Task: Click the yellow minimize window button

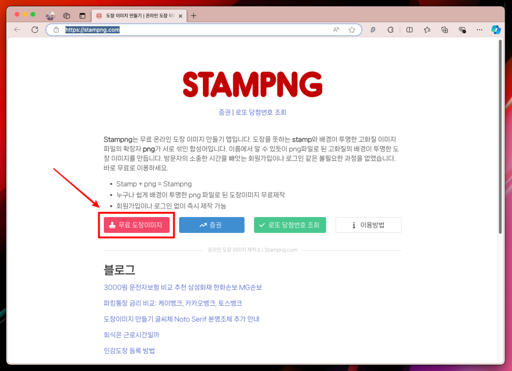Action: point(25,14)
